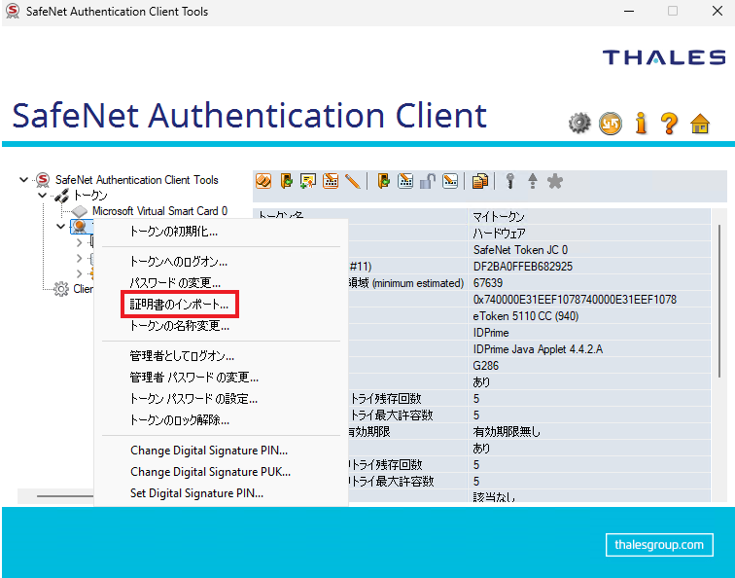This screenshot has height=578, width=735.
Task: Click the padlock unlock token toolbar icon
Action: coord(428,181)
